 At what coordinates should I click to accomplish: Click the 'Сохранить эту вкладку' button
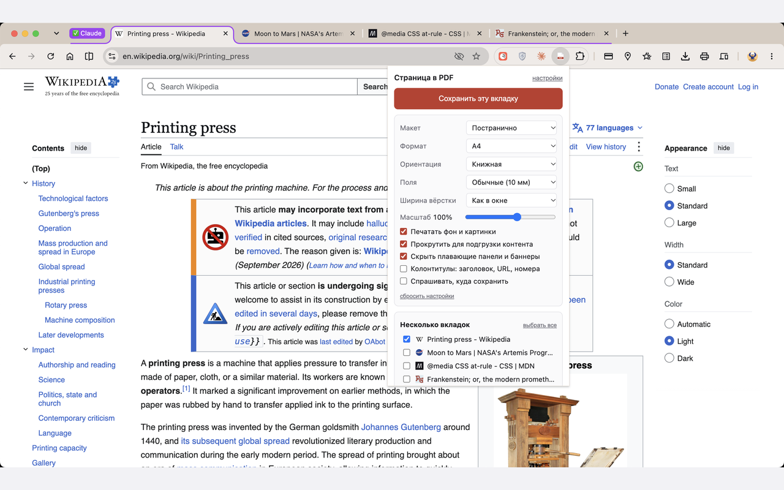pos(478,99)
